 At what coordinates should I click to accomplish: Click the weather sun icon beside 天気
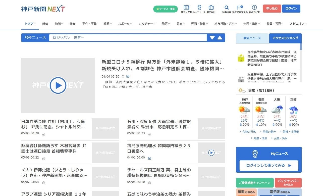[242, 90]
